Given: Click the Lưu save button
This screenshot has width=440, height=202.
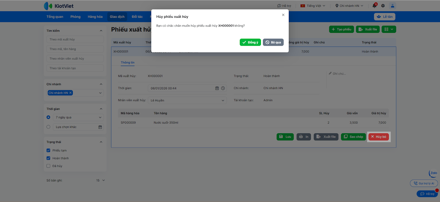Looking at the screenshot, I should point(285,137).
